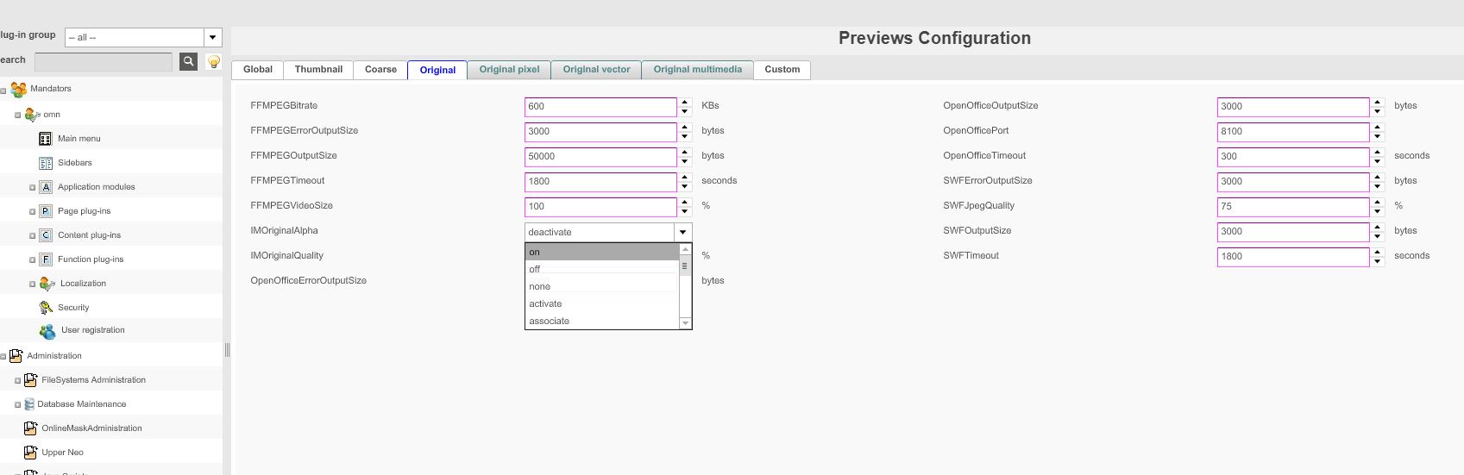The width and height of the screenshot is (1464, 475).
Task: Expand the Function plug-ins node
Action: click(x=33, y=259)
